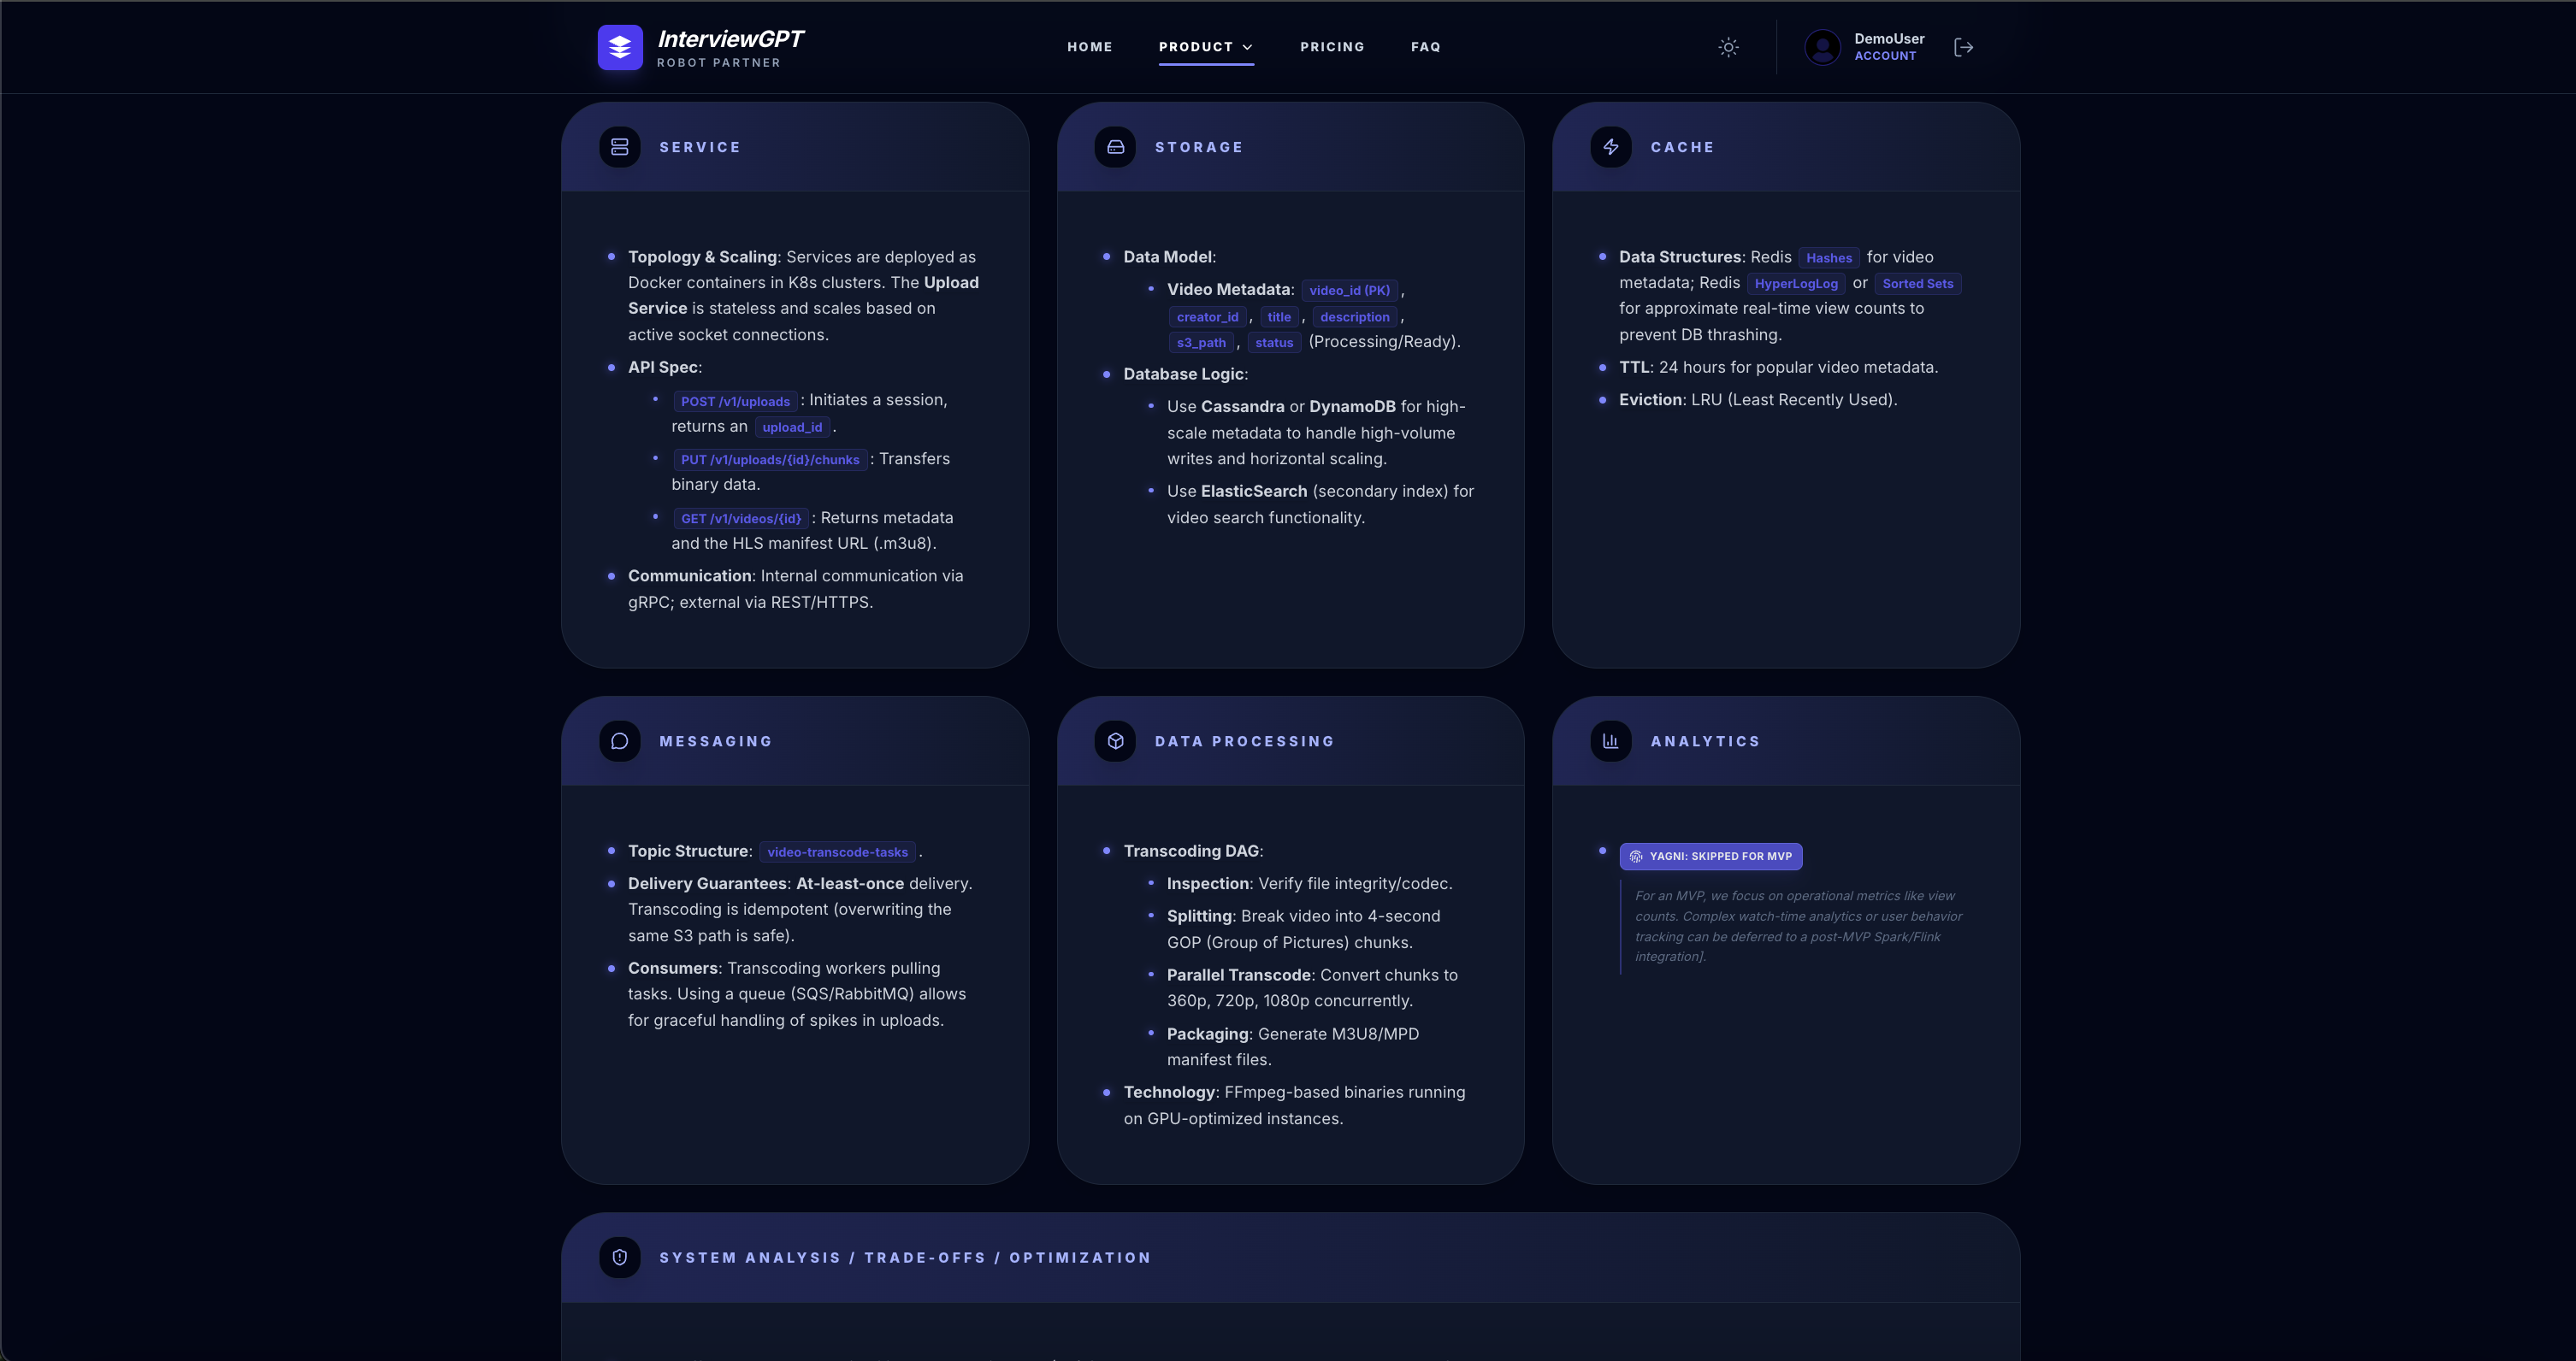Screen dimensions: 2576x1361
Task: Toggle light mode with the sun icon
Action: 1729,47
